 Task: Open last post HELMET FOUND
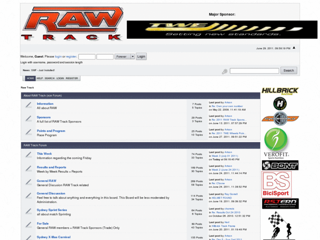(x=222, y=198)
